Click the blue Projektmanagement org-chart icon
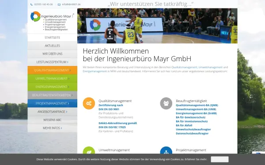Image resolution: width=265 pixels, height=165 pixels. pos(166,150)
